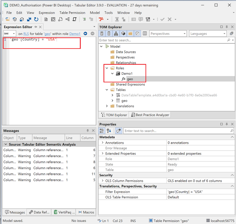
Task: Click the open model from file folder icon
Action: click(x=8, y=19)
